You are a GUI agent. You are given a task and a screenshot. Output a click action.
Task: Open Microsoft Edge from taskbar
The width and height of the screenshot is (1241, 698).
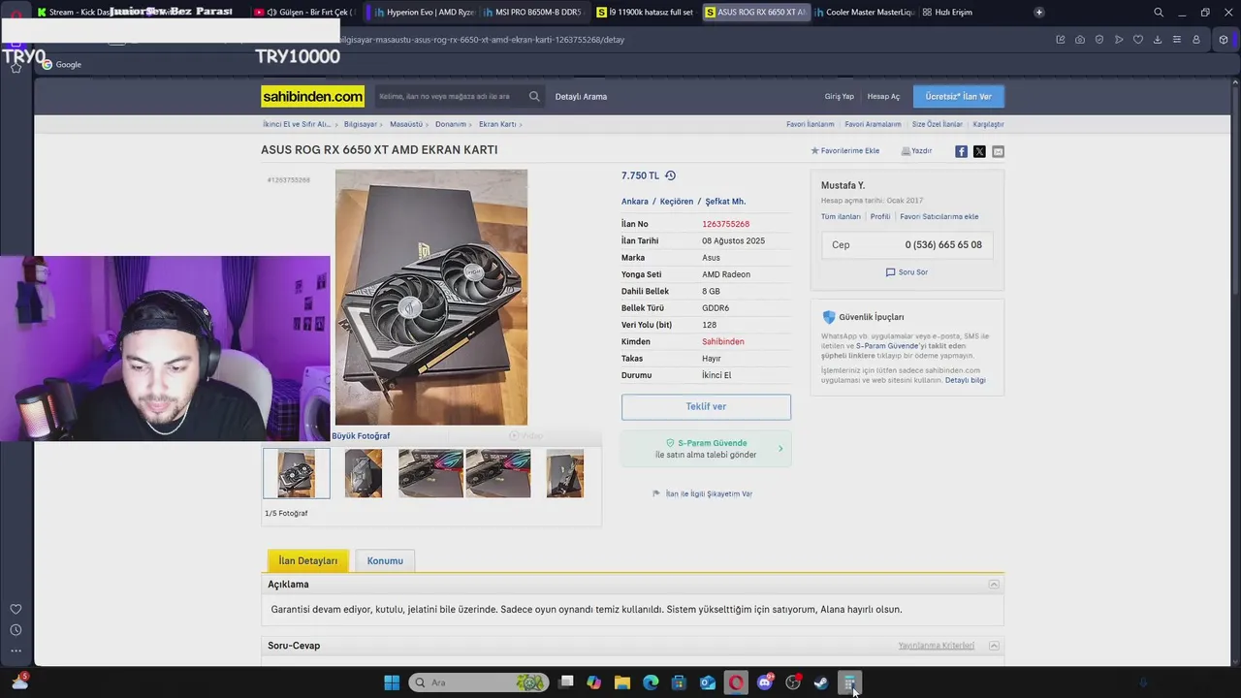point(651,682)
